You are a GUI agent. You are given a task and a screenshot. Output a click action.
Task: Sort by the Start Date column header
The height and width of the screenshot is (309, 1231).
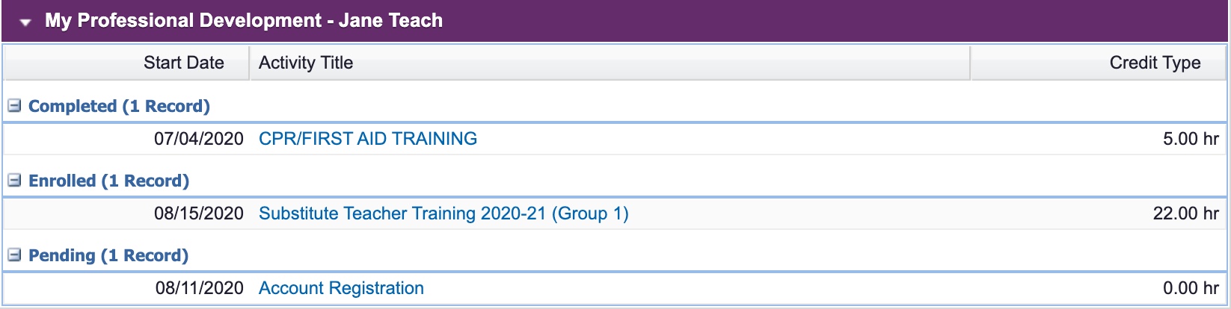[x=184, y=63]
